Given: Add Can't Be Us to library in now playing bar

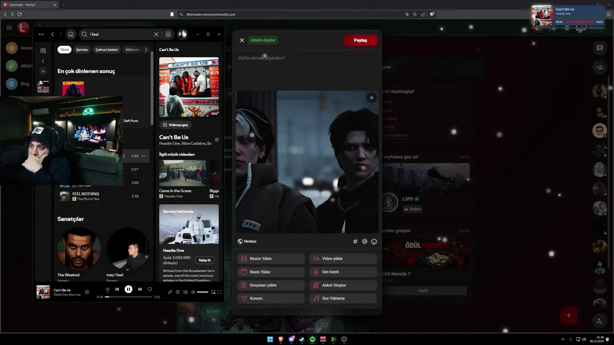Looking at the screenshot, I should coord(87,292).
